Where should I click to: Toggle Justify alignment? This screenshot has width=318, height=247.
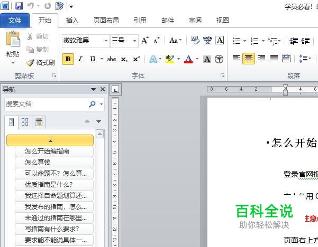[274, 59]
